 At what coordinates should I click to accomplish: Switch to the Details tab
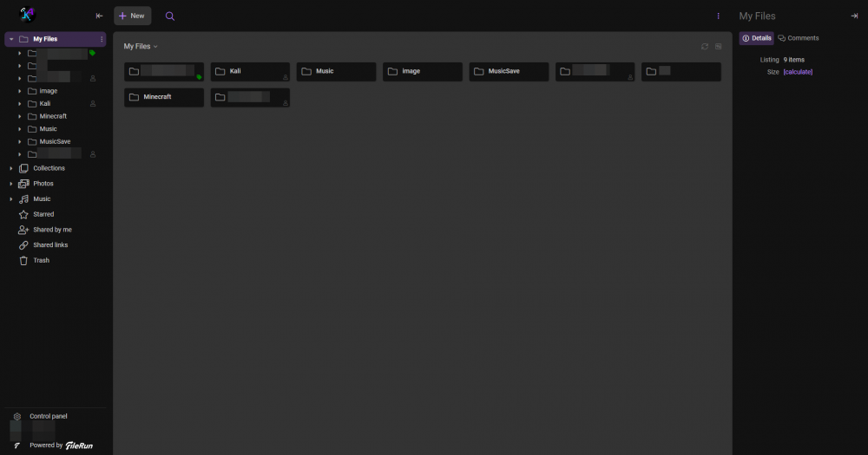click(x=756, y=38)
